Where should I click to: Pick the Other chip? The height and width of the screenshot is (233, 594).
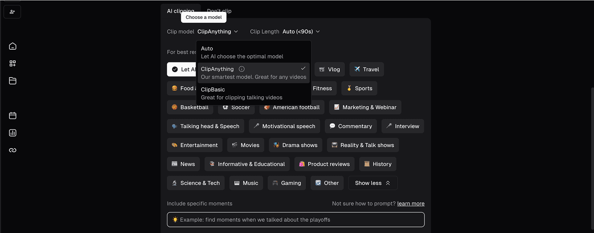pos(327,183)
